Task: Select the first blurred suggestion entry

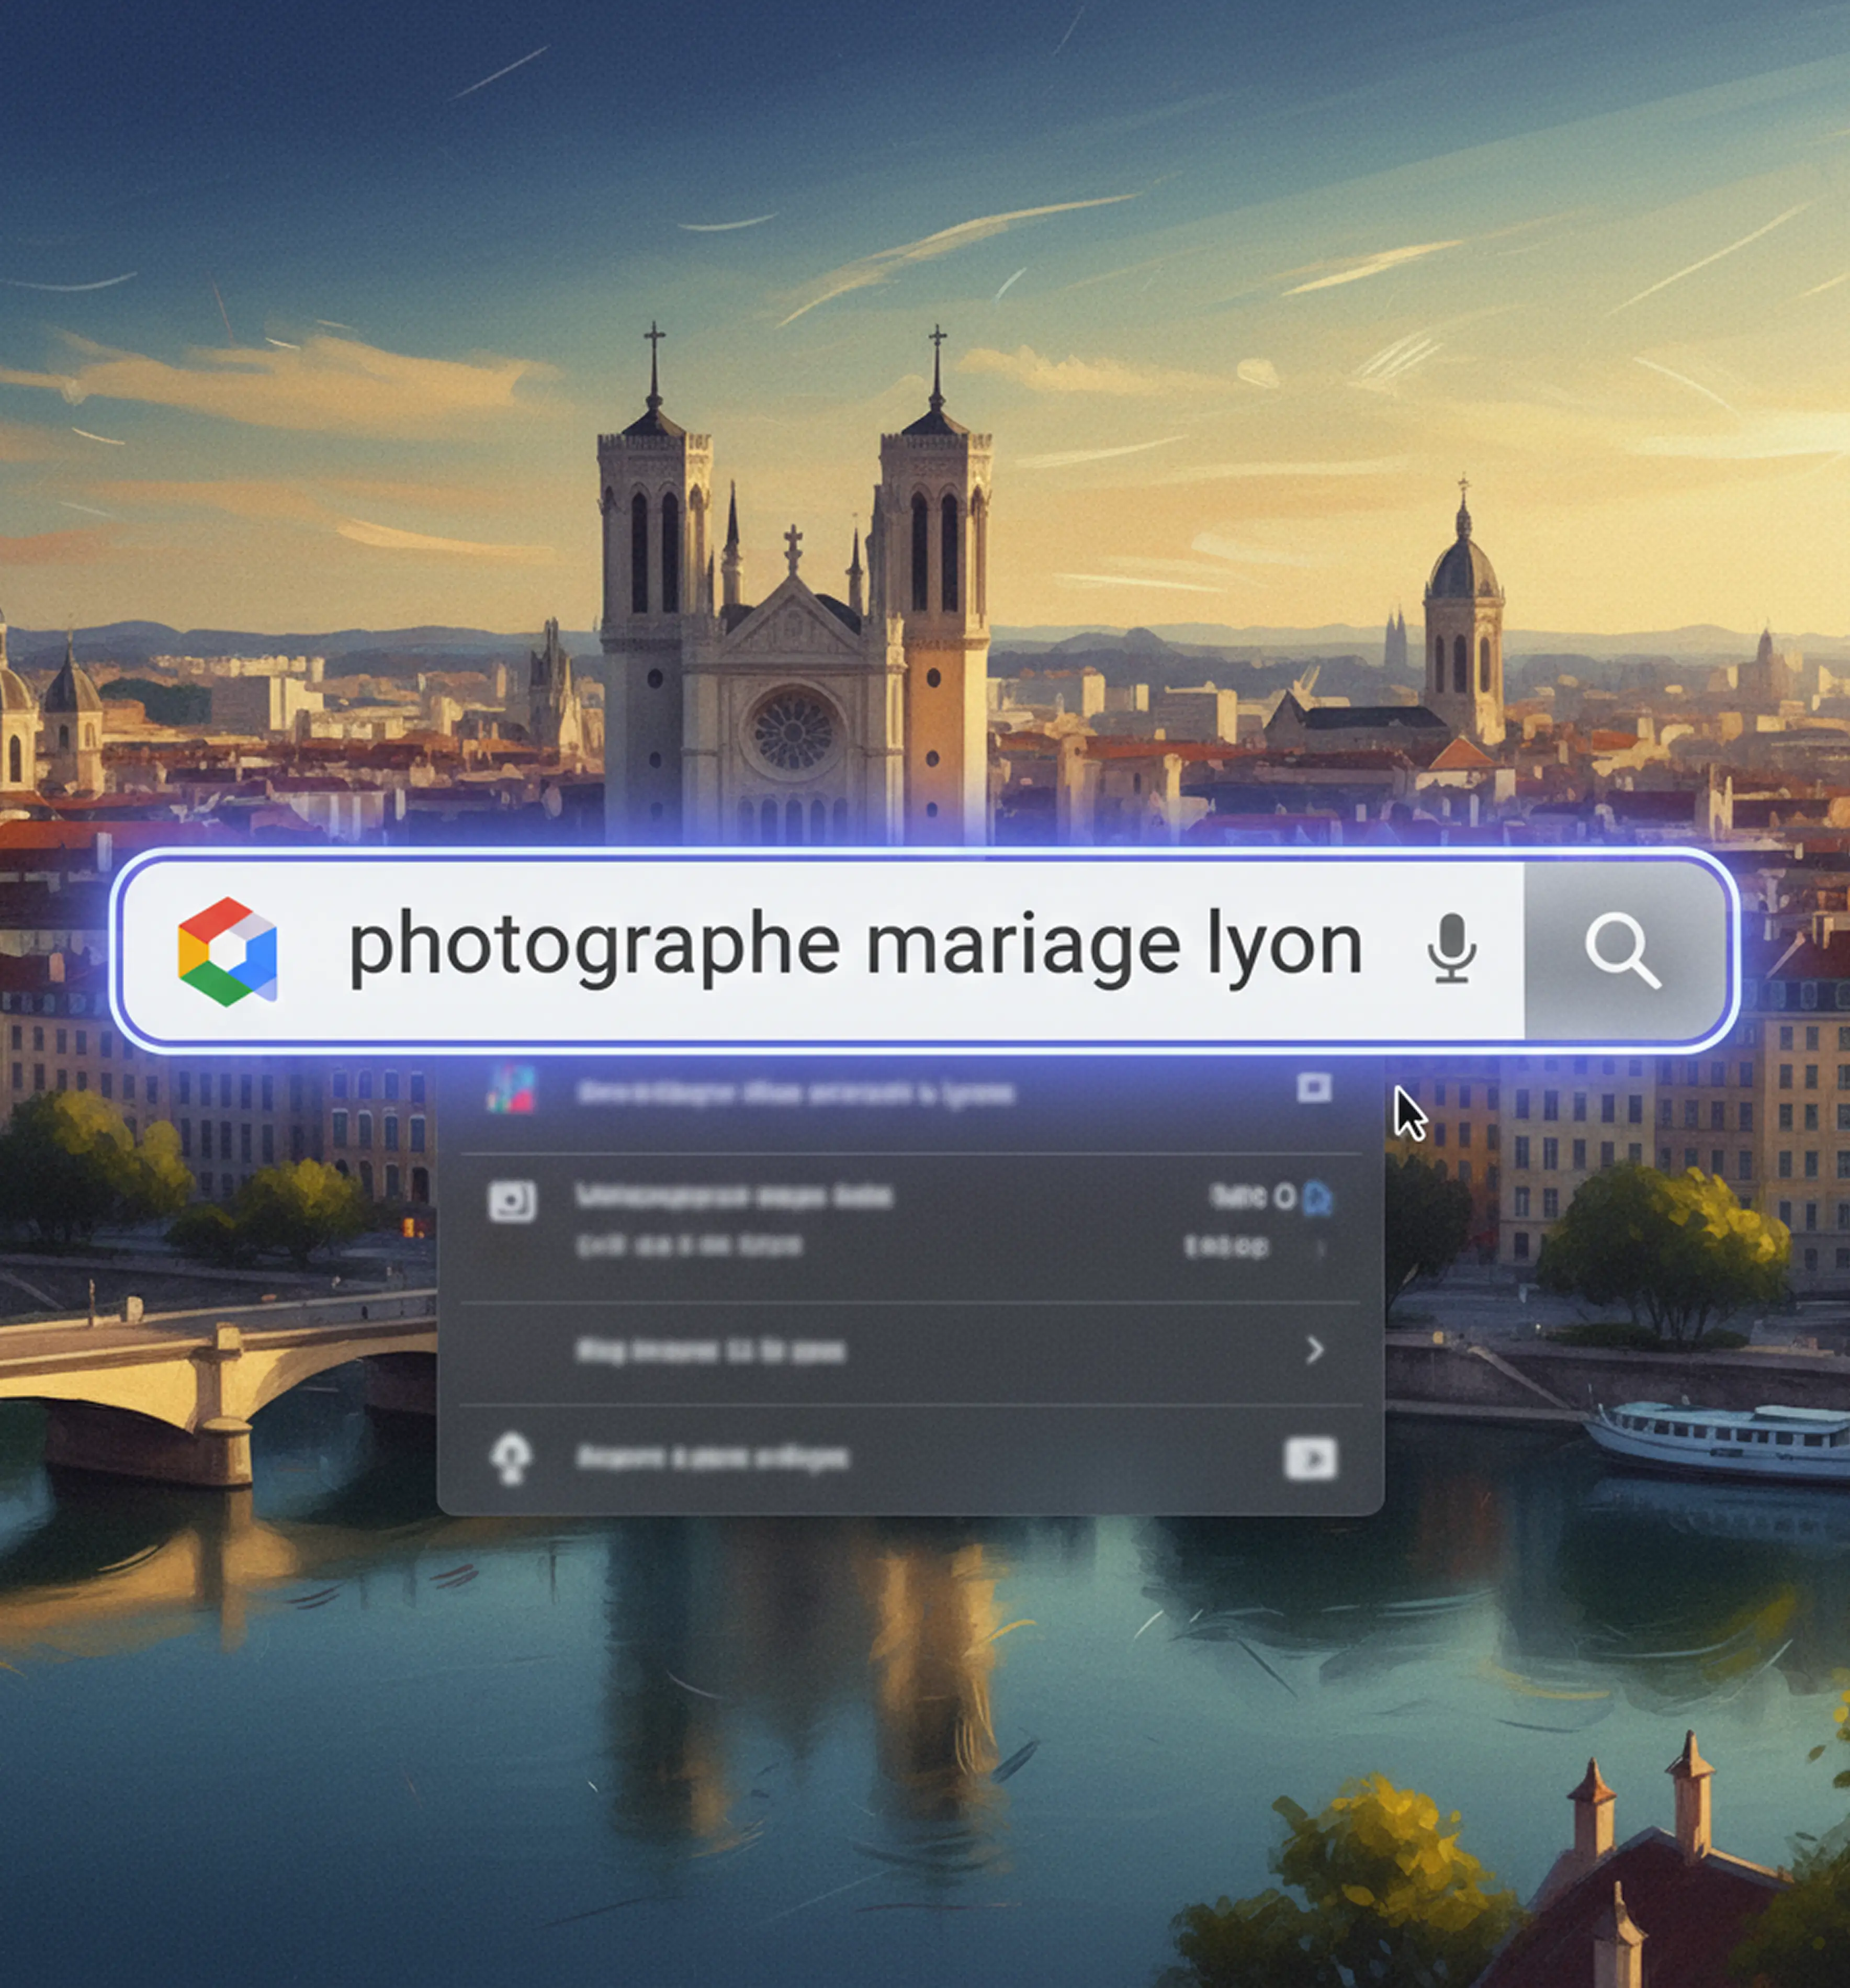Action: point(796,1093)
